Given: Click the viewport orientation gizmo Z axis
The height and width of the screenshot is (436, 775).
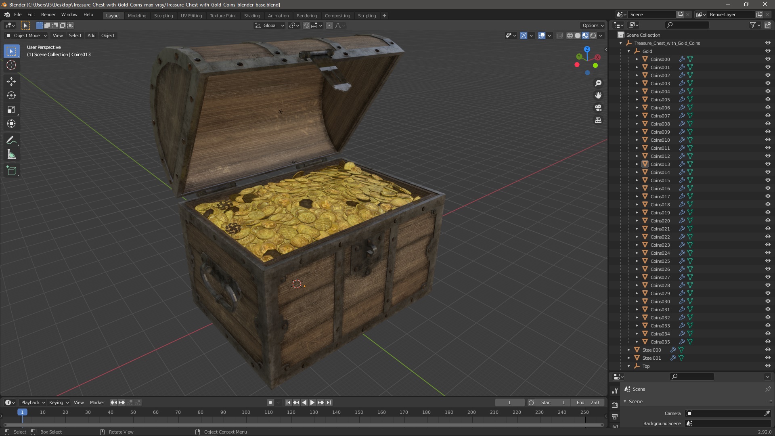Looking at the screenshot, I should click(x=587, y=49).
